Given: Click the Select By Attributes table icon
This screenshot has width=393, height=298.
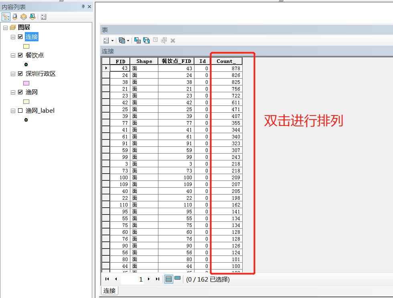Looking at the screenshot, I should (x=138, y=41).
